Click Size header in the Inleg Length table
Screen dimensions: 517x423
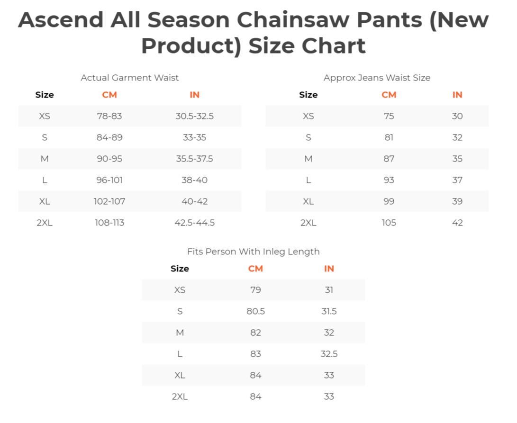click(x=180, y=269)
